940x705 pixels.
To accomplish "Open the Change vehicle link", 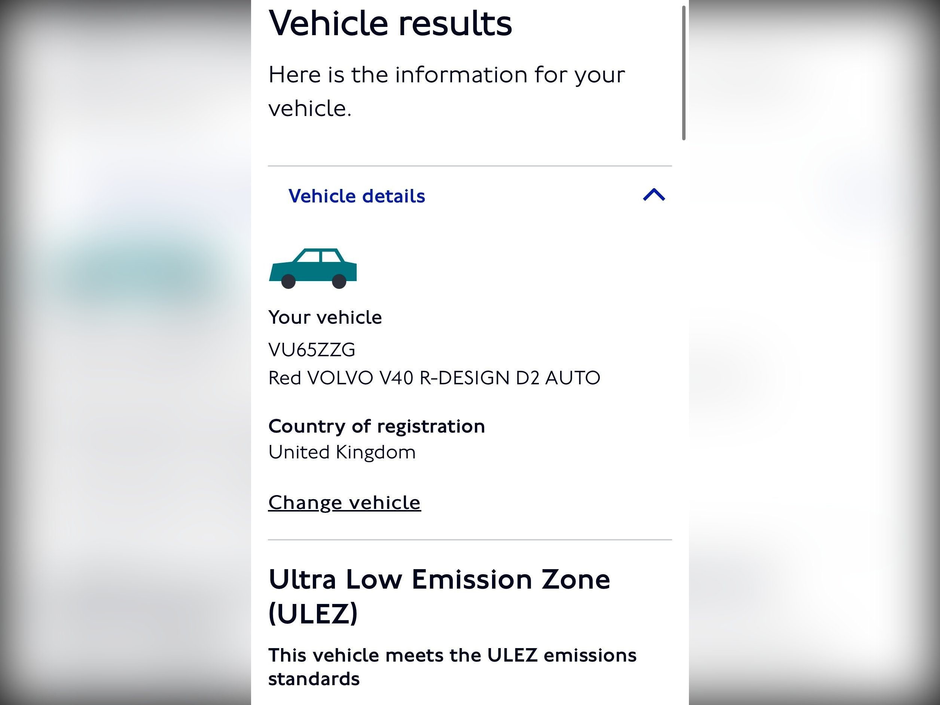I will point(344,502).
